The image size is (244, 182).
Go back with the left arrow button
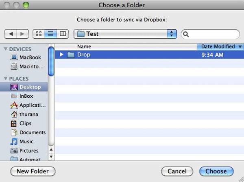click(x=11, y=34)
